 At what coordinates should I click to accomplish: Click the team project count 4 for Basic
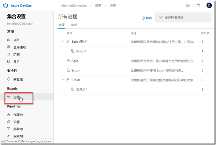tap(202, 42)
